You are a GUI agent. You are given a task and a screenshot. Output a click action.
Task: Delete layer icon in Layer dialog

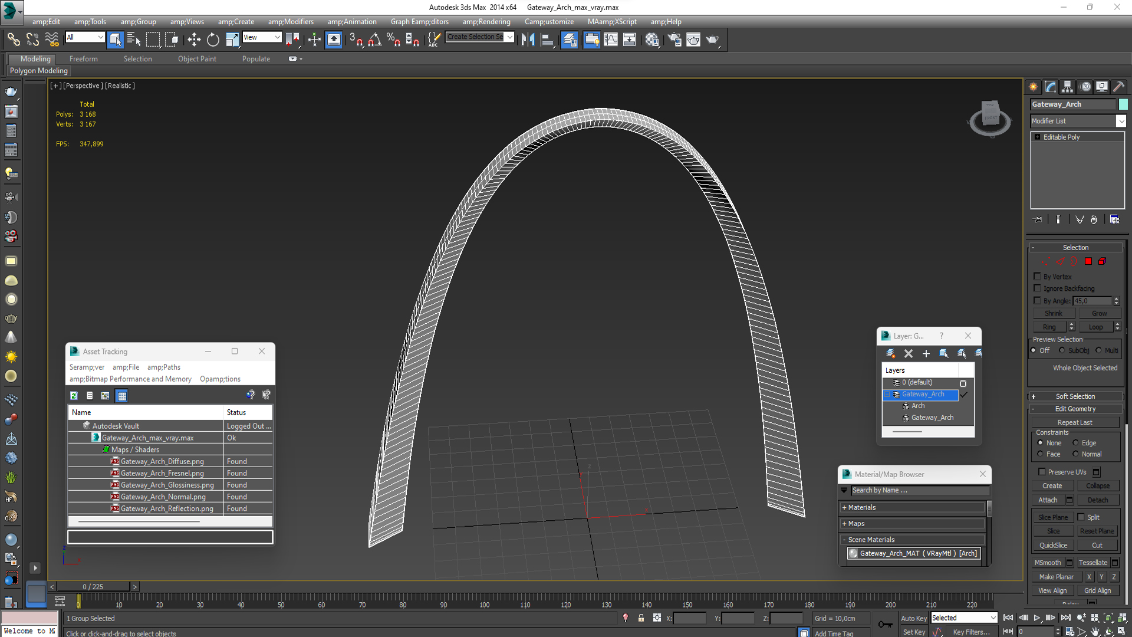[909, 353]
